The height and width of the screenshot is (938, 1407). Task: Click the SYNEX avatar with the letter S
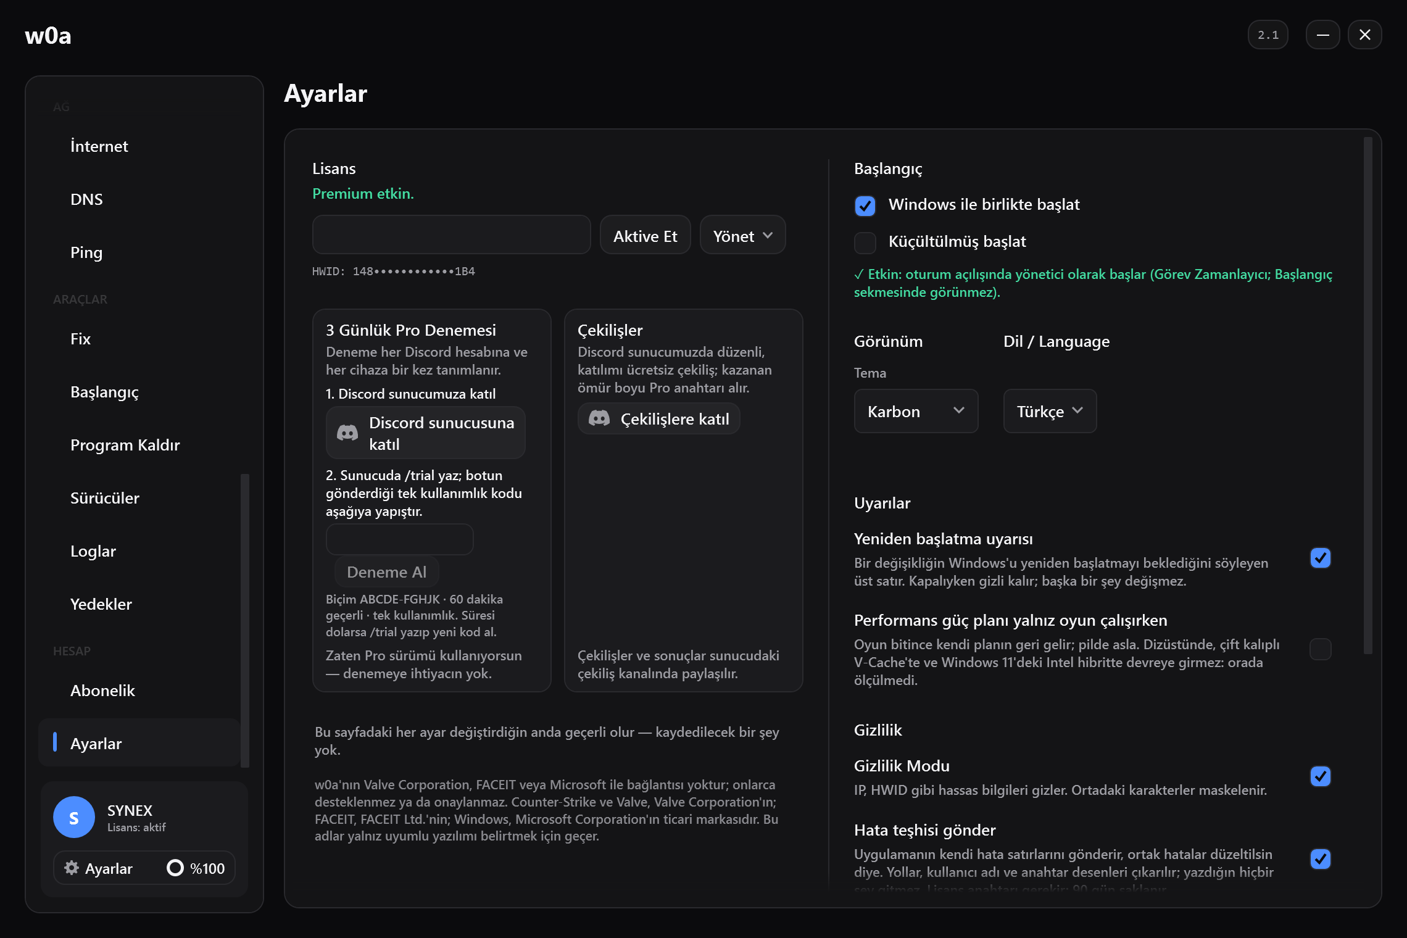[74, 817]
